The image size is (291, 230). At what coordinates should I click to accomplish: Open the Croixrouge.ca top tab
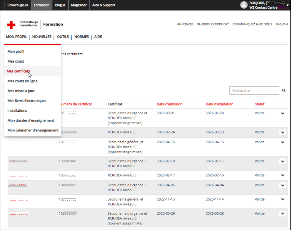[x=18, y=5]
